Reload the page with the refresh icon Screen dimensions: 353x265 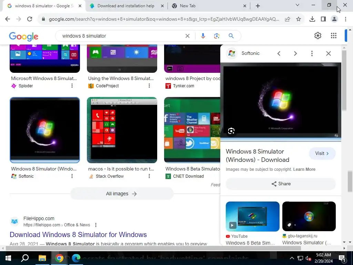pos(30,19)
